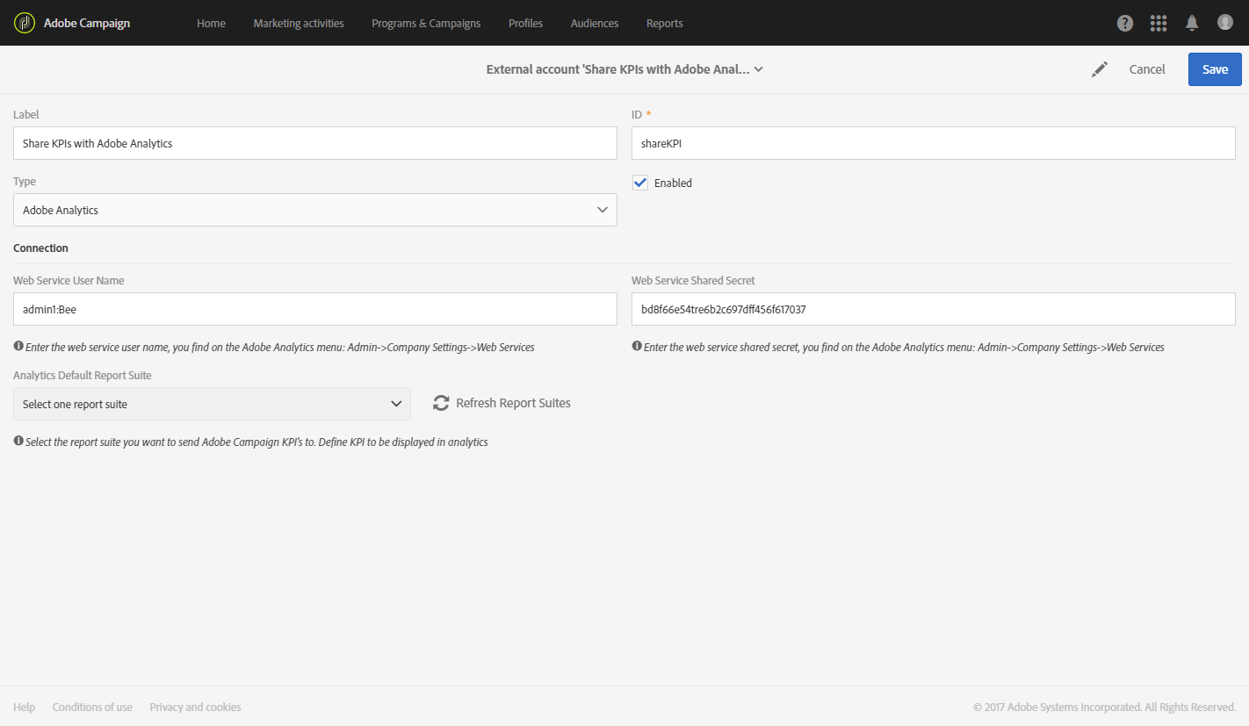Click the Adobe Campaign logo icon
This screenshot has height=726, width=1249.
(x=25, y=23)
